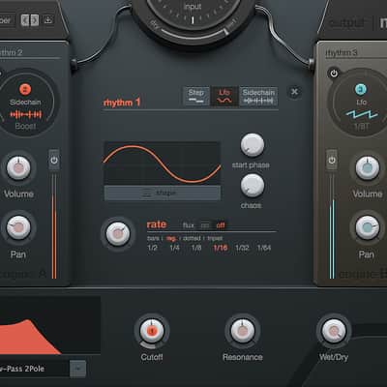Click the rhythm 3 sawtooth Lfo icon
Image resolution: width=387 pixels, height=387 pixels.
coord(362,114)
